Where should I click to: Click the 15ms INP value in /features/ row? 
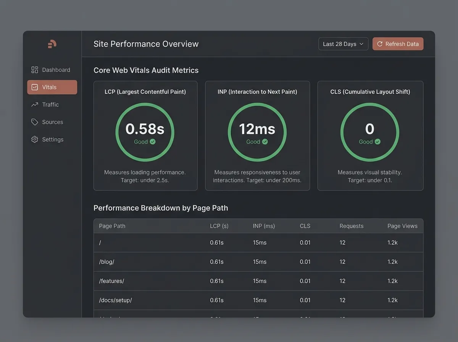[x=260, y=281]
